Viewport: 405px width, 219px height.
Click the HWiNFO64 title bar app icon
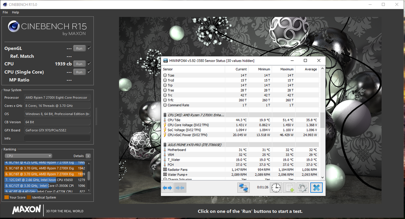165,61
